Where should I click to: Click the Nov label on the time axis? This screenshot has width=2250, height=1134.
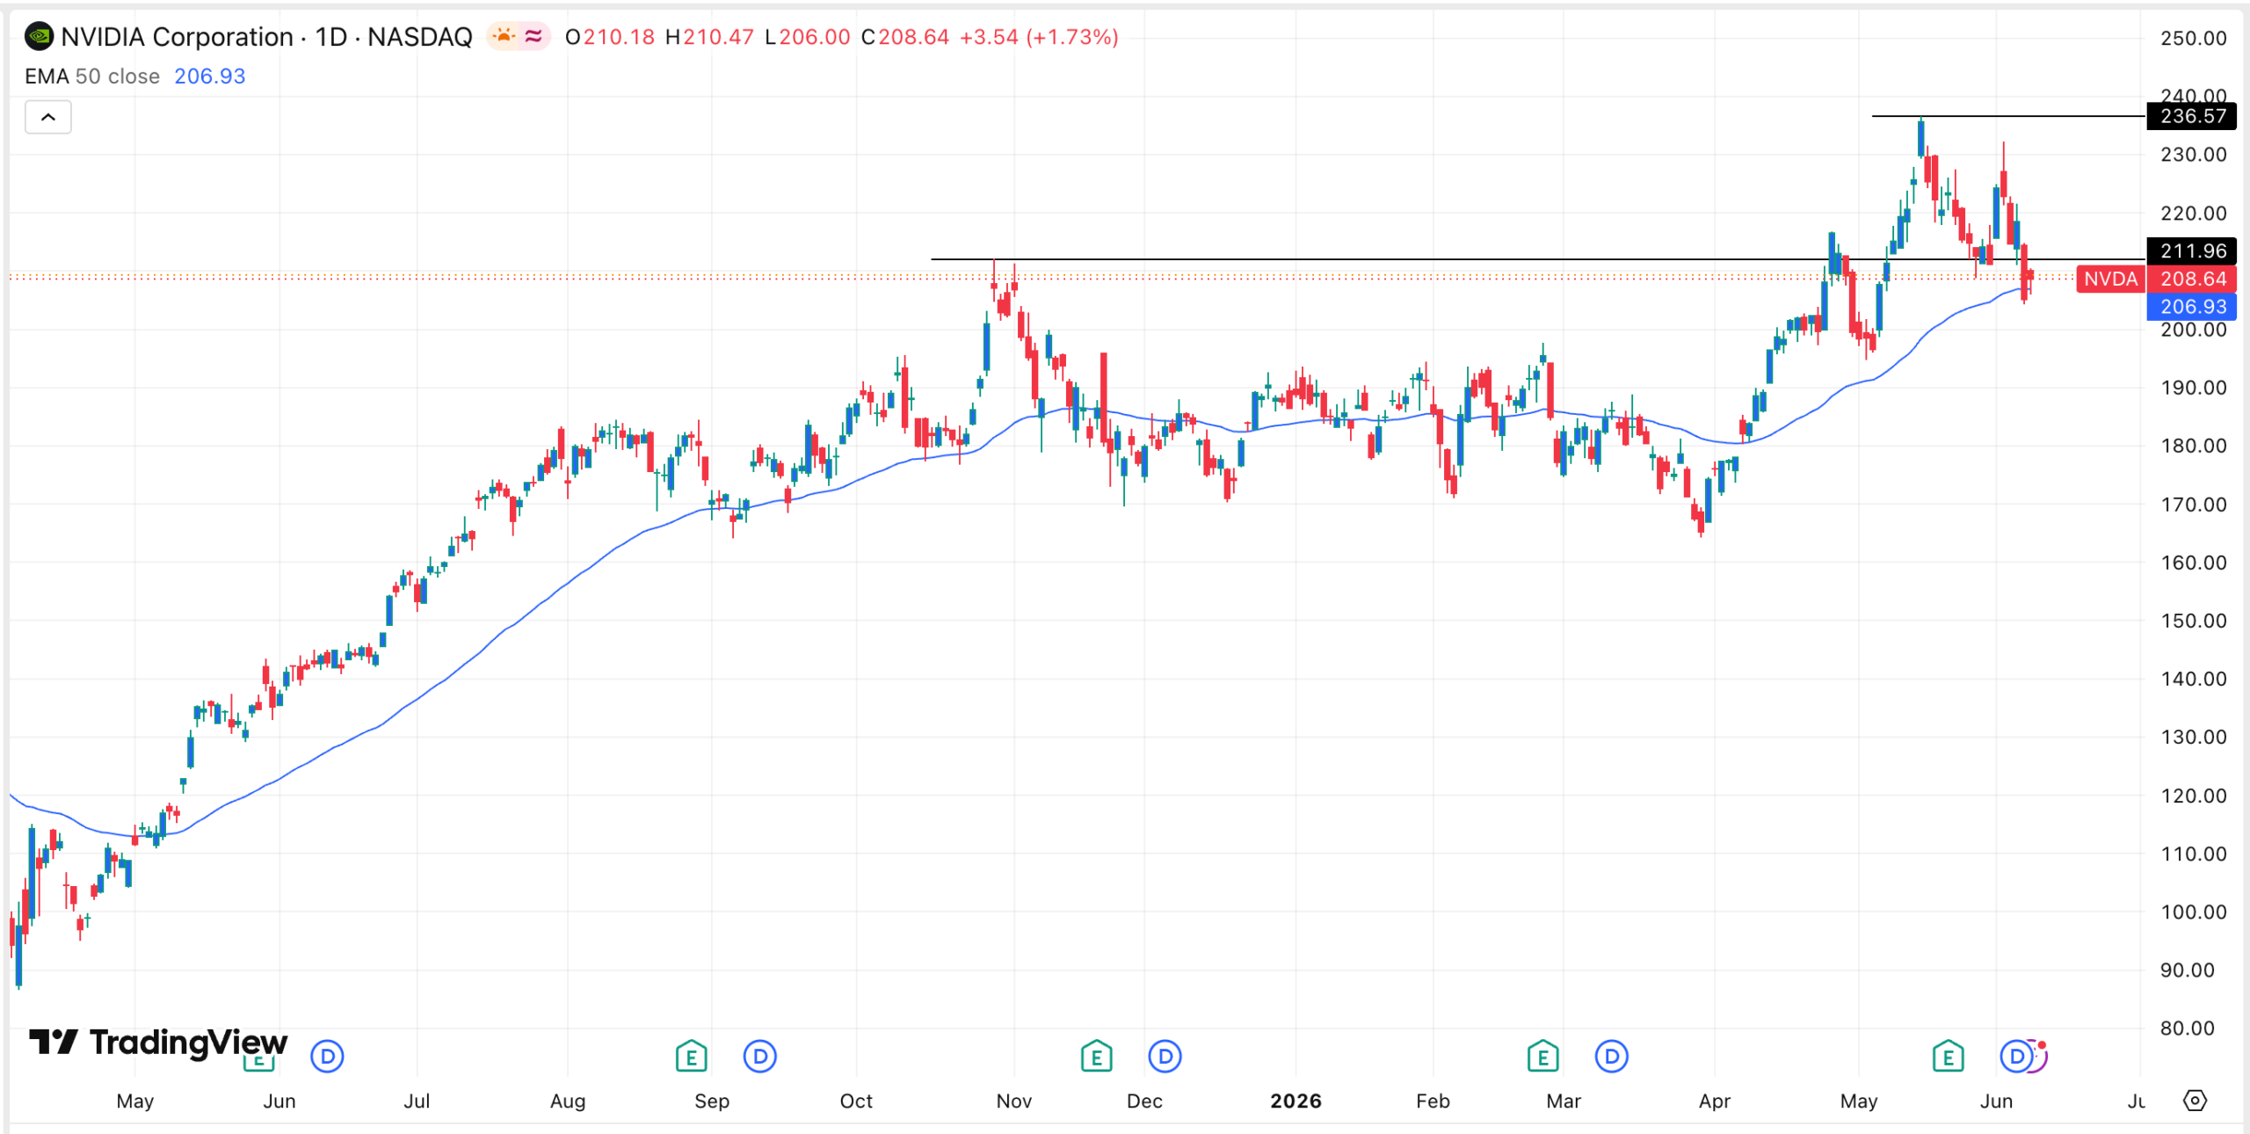pyautogui.click(x=1014, y=1101)
